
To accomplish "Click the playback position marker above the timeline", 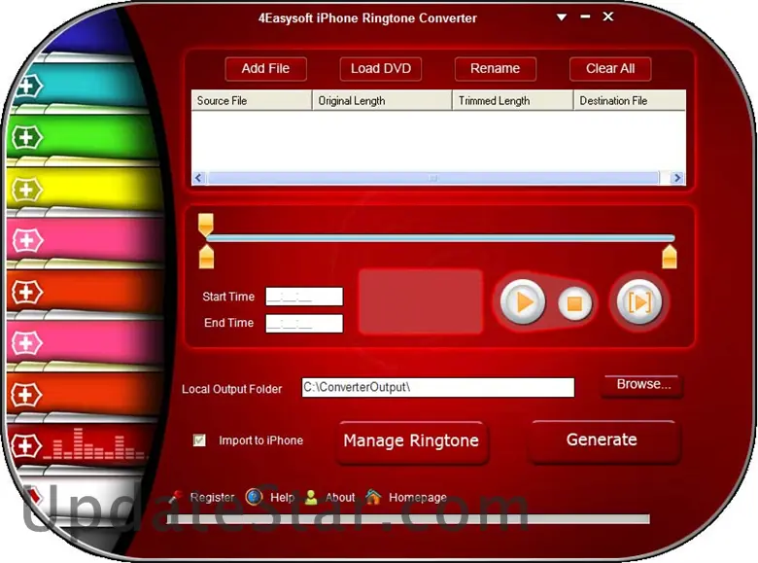I will coord(206,224).
